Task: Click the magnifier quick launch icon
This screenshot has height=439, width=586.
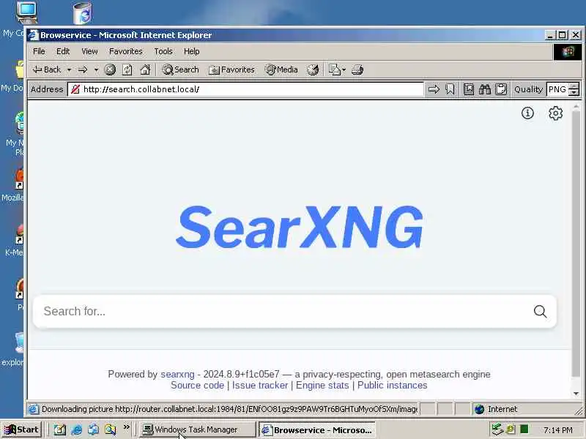Action: point(111,429)
